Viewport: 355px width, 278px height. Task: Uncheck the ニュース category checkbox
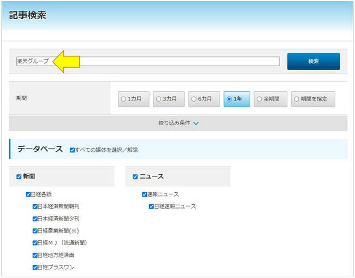click(135, 176)
